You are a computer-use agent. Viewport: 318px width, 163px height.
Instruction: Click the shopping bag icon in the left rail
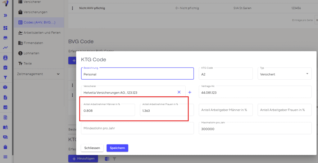click(5, 147)
